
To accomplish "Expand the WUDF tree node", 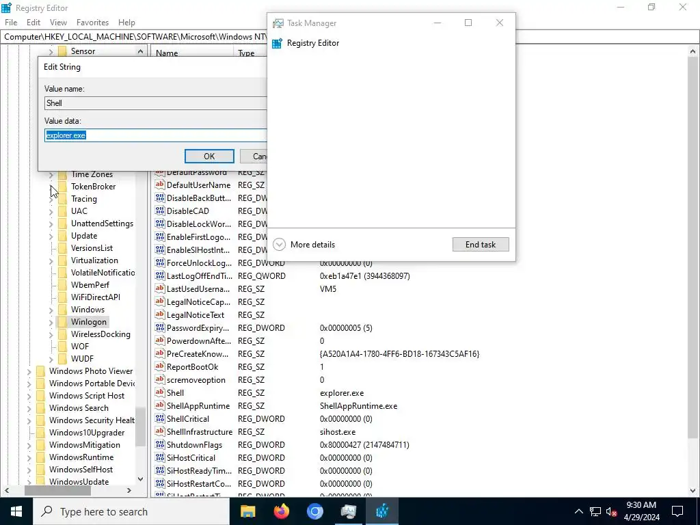I will [x=51, y=359].
